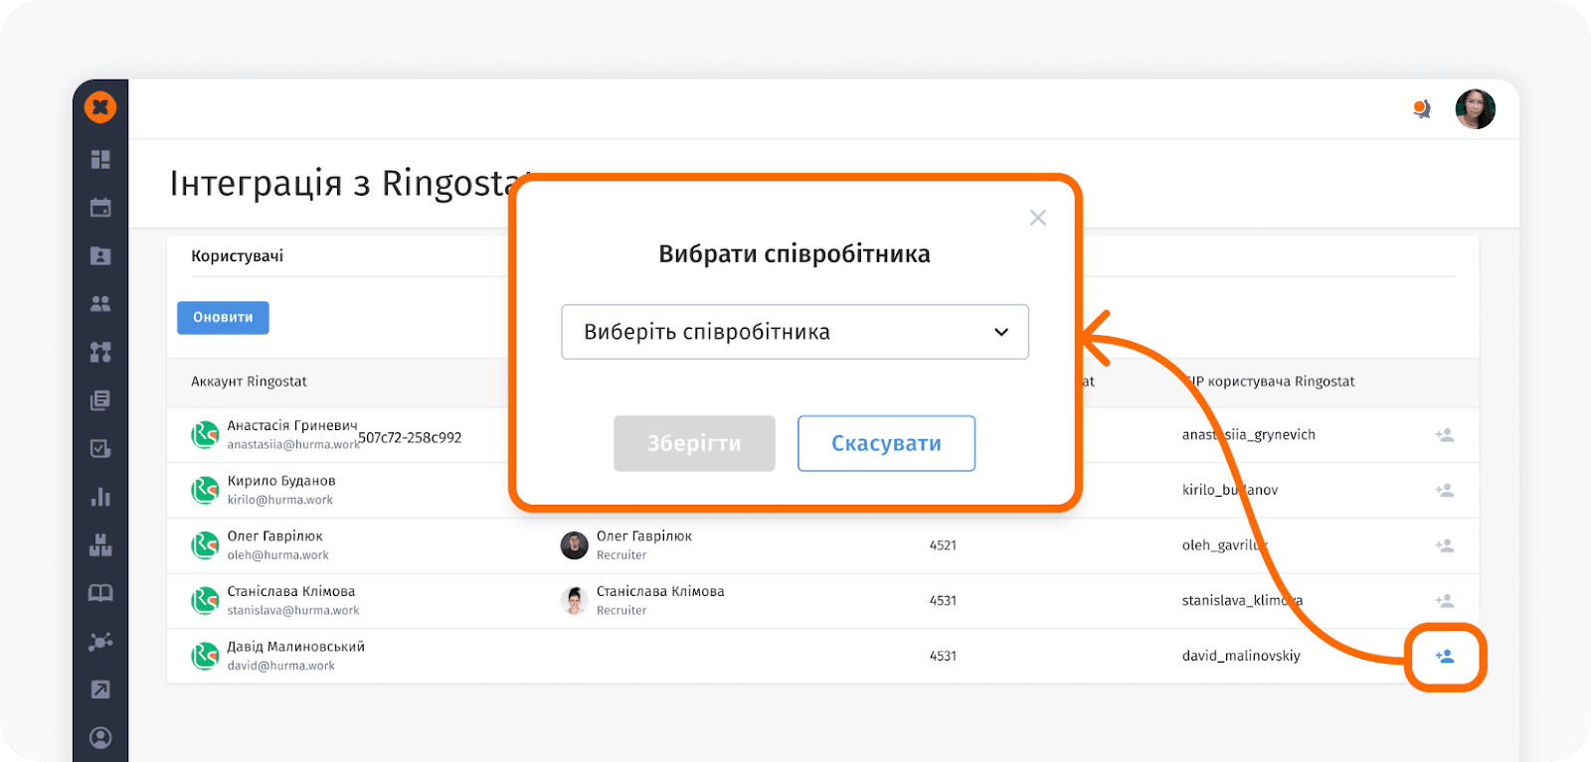This screenshot has width=1591, height=762.
Task: Open the arrow export icon in sidebar
Action: [x=100, y=689]
